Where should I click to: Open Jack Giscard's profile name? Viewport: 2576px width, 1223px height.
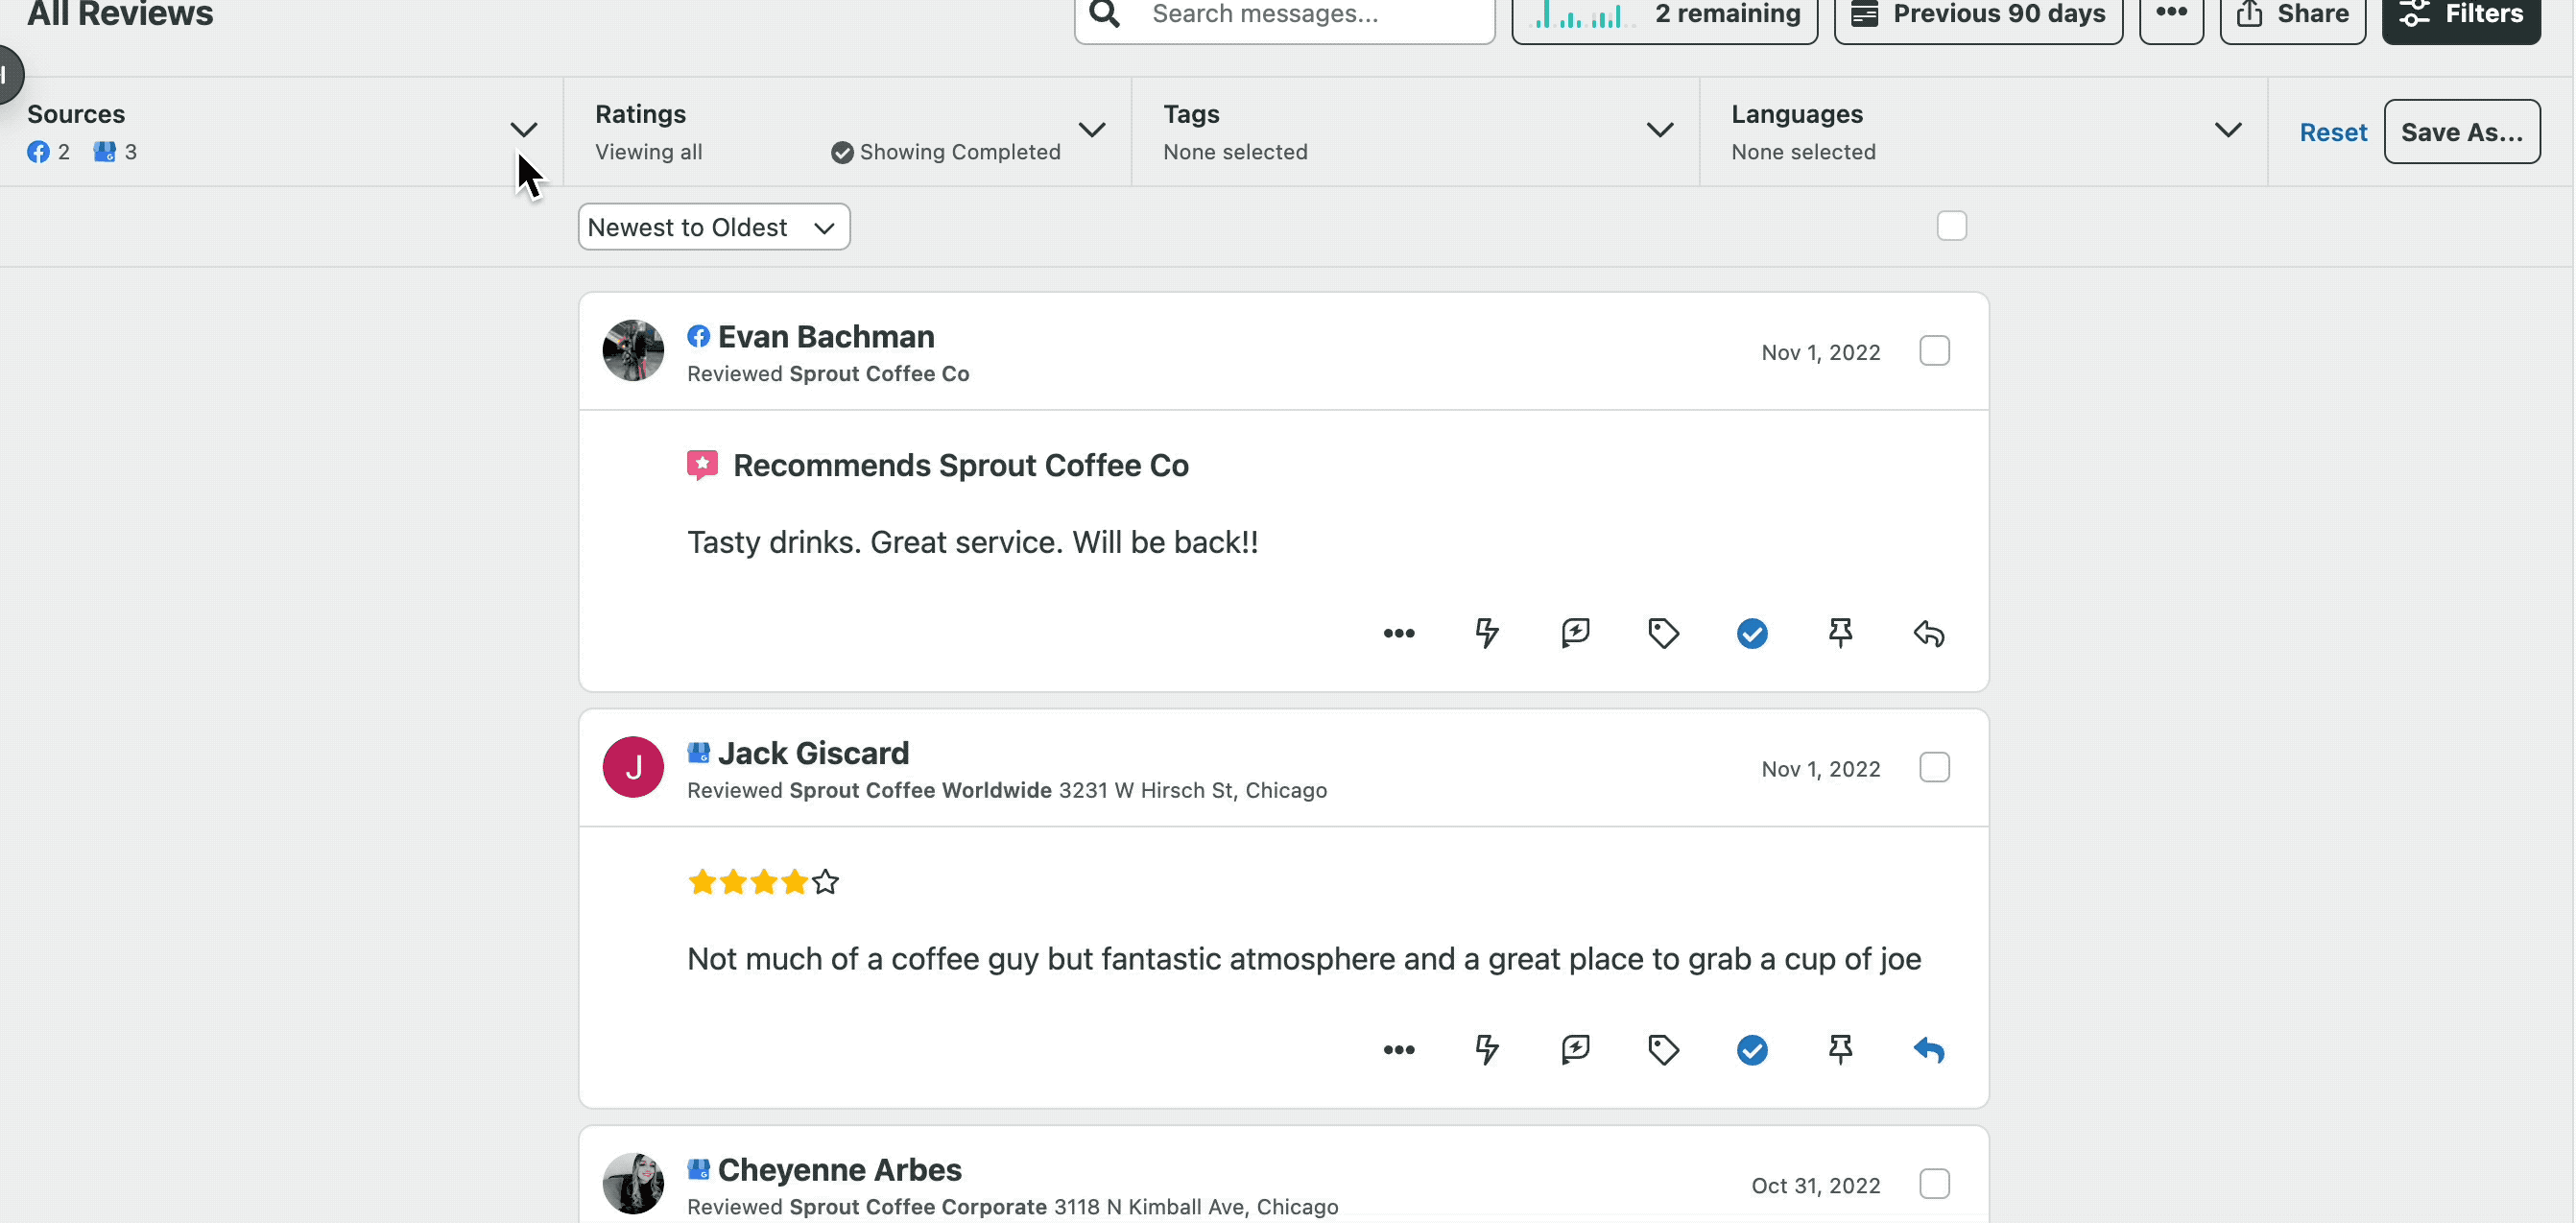click(813, 752)
